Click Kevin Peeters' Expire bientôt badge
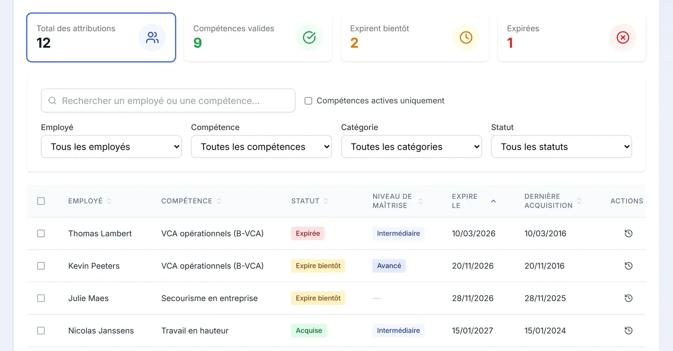 click(x=318, y=266)
